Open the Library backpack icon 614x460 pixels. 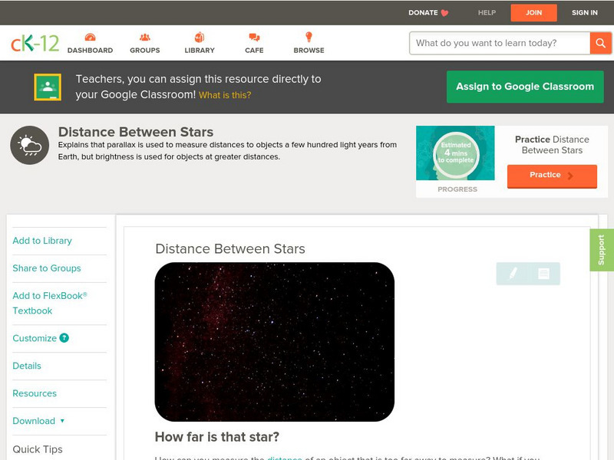pos(199,36)
